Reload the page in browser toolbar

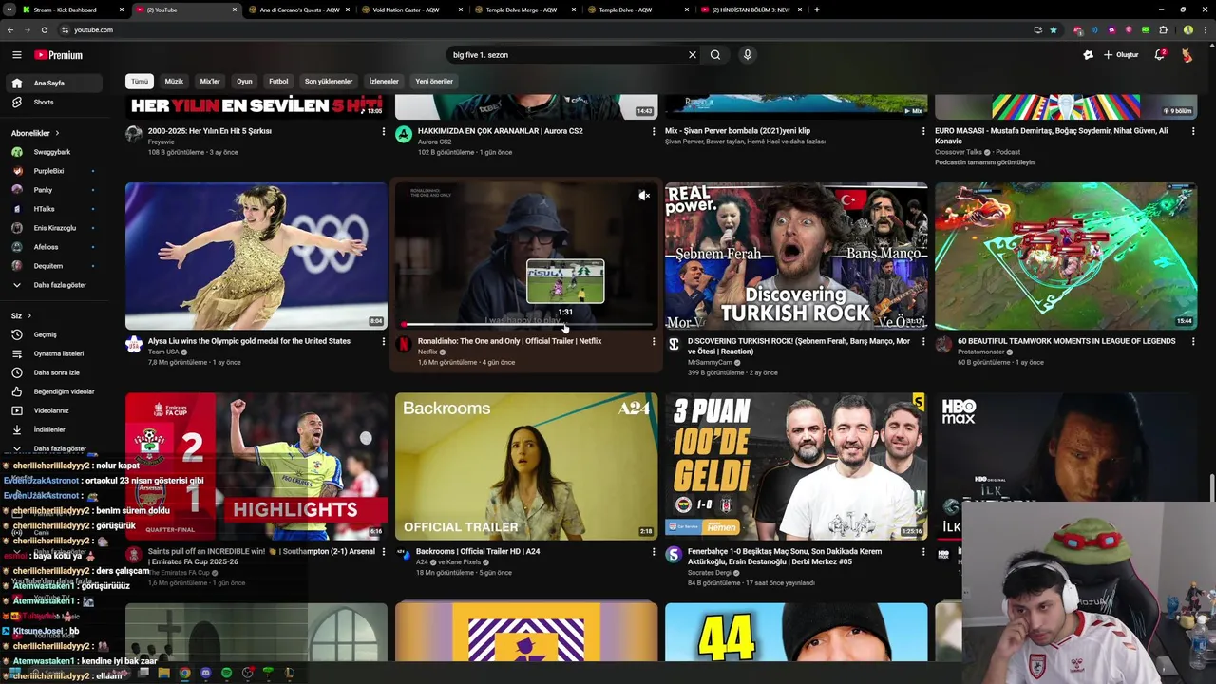tap(44, 29)
